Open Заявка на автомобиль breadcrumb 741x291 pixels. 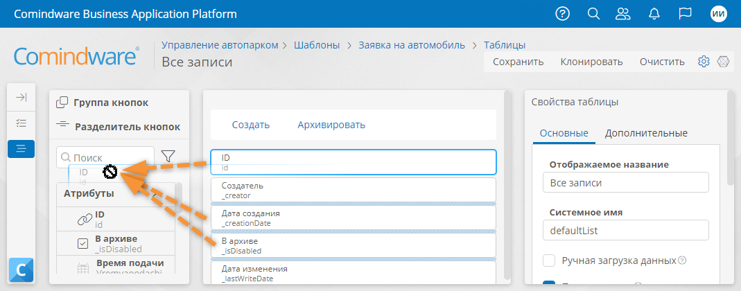pos(412,45)
